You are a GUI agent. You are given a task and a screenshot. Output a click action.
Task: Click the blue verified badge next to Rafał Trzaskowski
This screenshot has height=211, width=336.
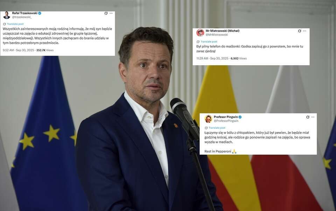(x=40, y=13)
